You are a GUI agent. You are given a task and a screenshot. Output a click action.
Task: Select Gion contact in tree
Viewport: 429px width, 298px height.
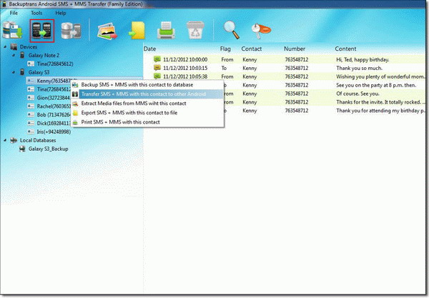(54, 98)
